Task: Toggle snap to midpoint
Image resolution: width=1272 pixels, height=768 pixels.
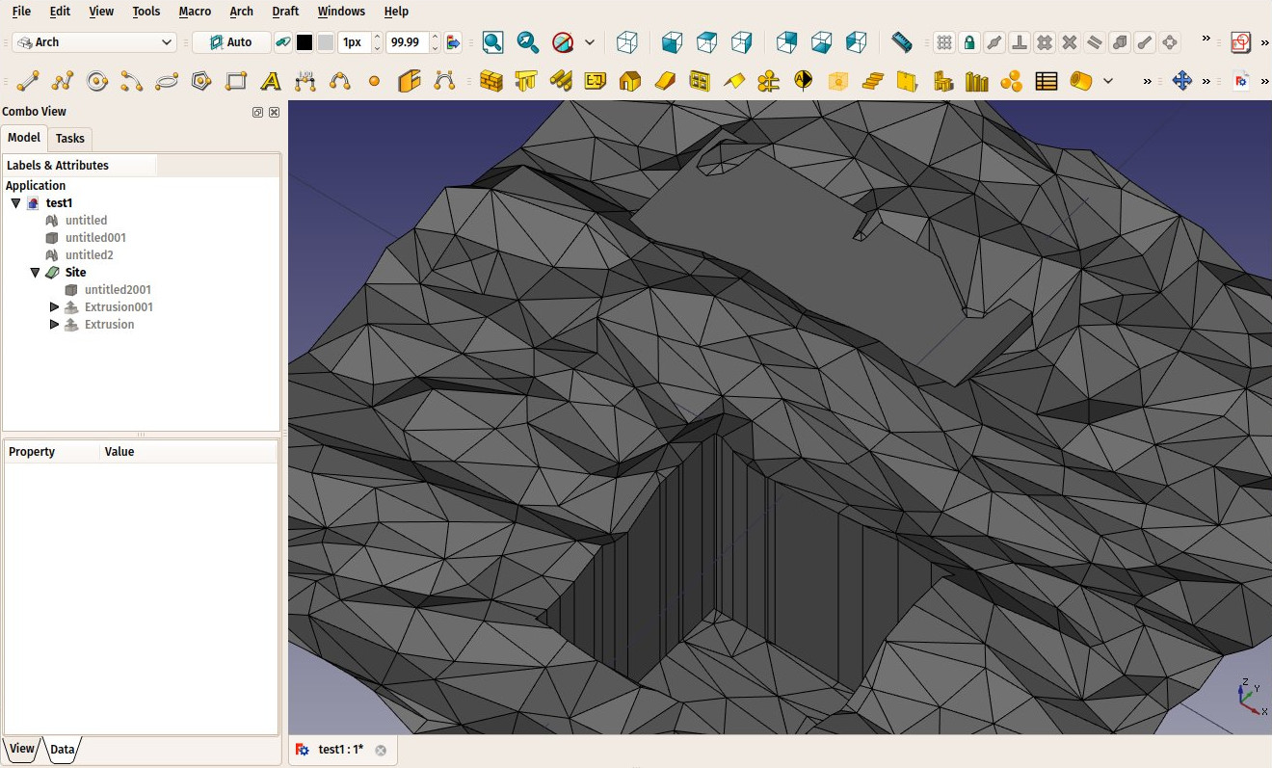Action: coord(994,42)
